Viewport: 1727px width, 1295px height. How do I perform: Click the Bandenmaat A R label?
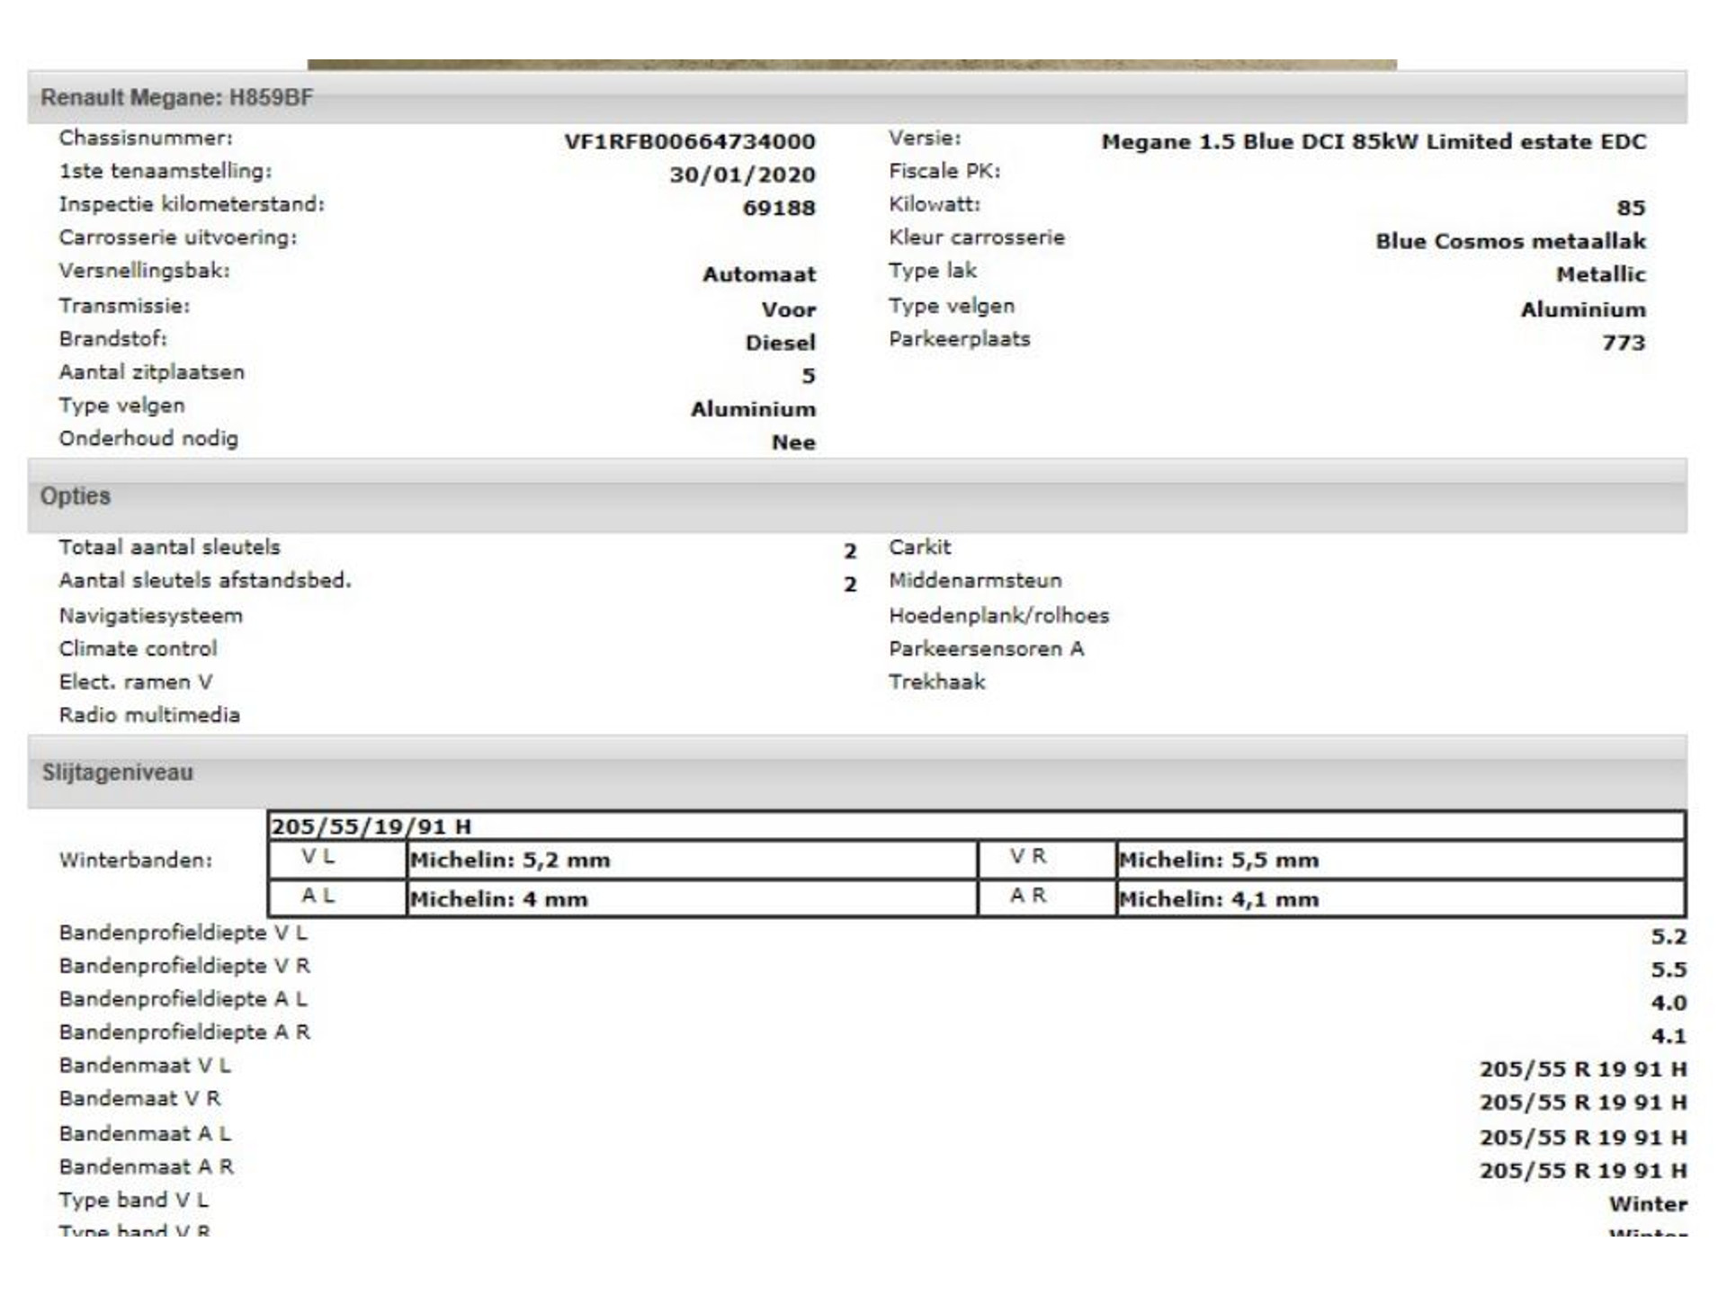[146, 1167]
